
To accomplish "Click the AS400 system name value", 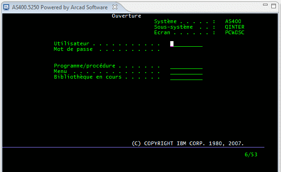I will (233, 21).
